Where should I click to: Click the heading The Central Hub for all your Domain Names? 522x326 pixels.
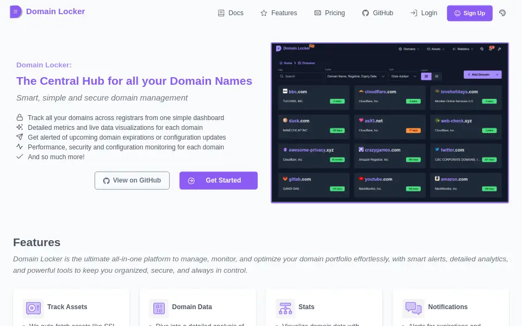click(134, 81)
